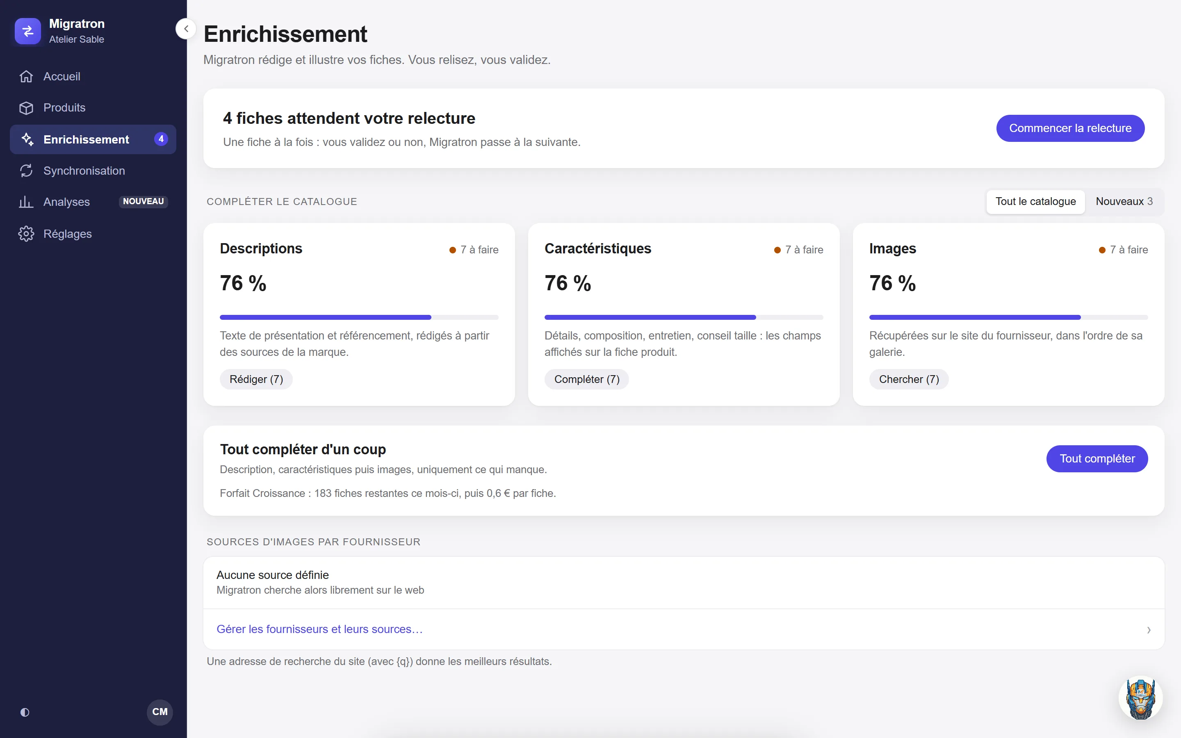Click the Aucune source définie row
Viewport: 1181px width, 738px height.
click(x=684, y=582)
